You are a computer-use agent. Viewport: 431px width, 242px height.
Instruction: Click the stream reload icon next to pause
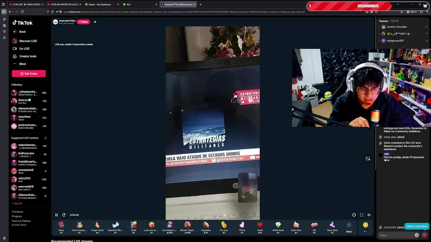point(64,215)
